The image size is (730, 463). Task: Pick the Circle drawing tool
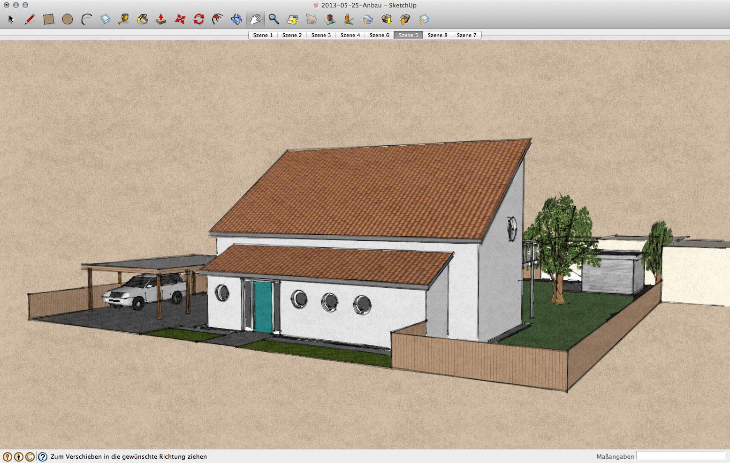click(x=68, y=19)
